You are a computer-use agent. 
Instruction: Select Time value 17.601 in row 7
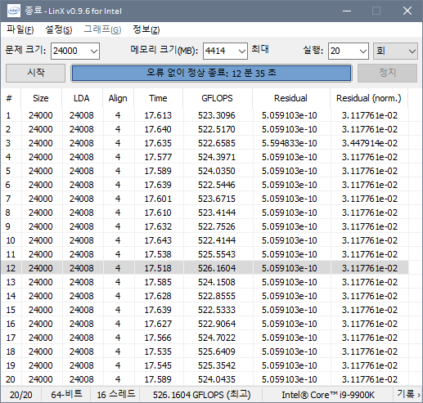point(158,199)
